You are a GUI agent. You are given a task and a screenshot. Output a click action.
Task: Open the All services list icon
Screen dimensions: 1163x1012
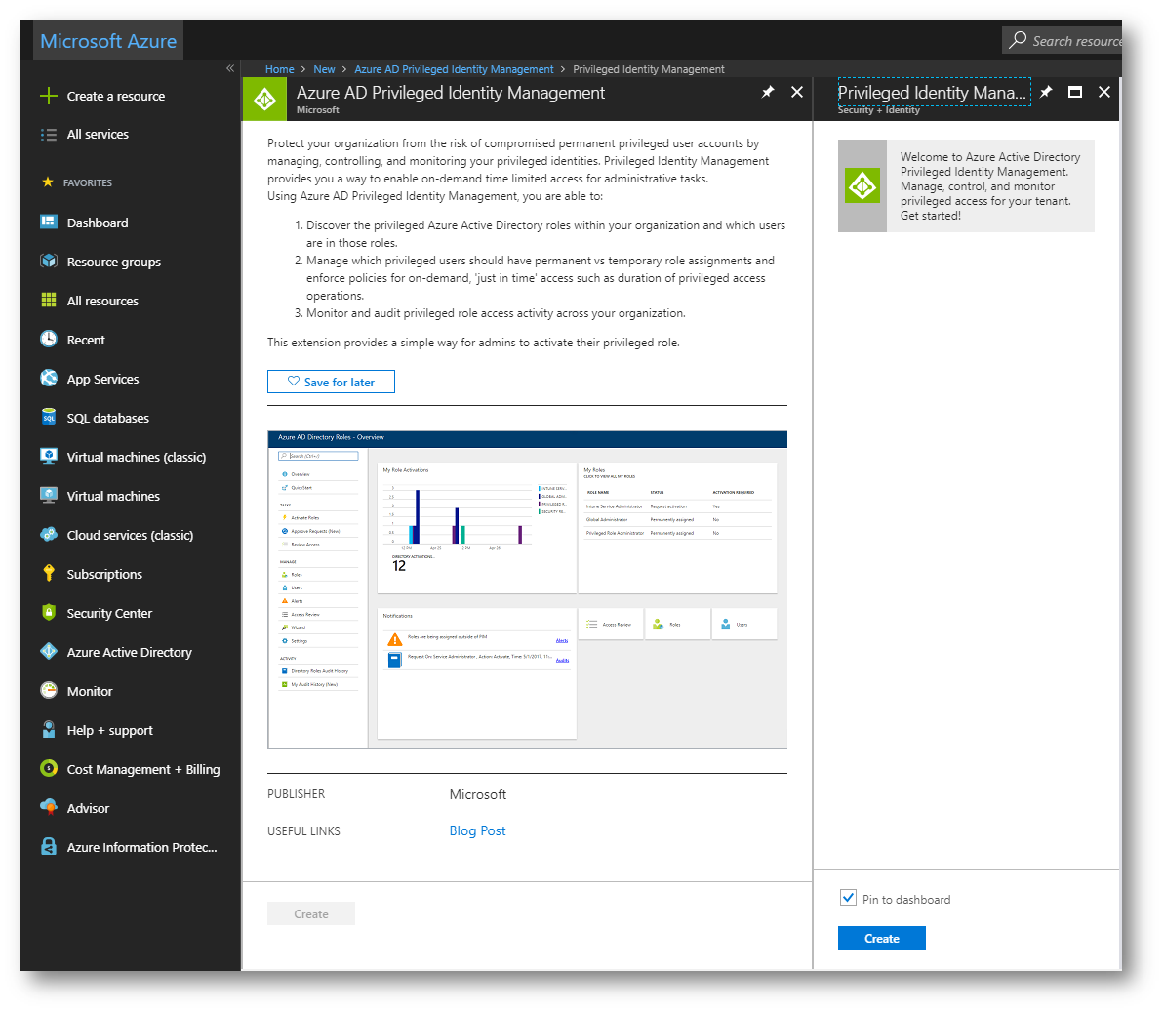click(x=48, y=135)
